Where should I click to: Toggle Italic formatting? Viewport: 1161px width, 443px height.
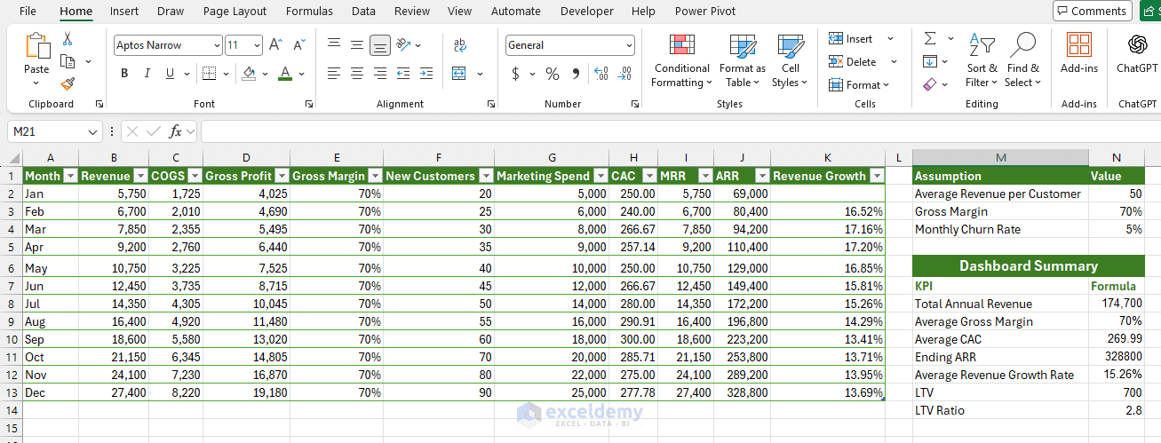point(147,74)
